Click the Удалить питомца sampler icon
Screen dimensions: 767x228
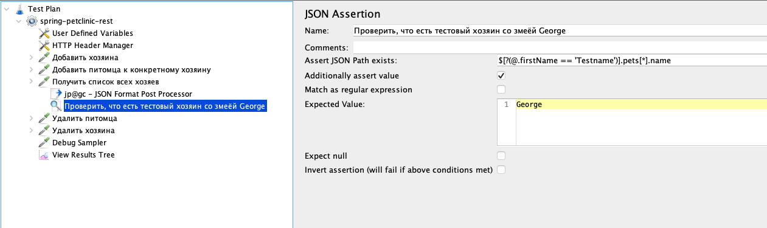point(44,118)
